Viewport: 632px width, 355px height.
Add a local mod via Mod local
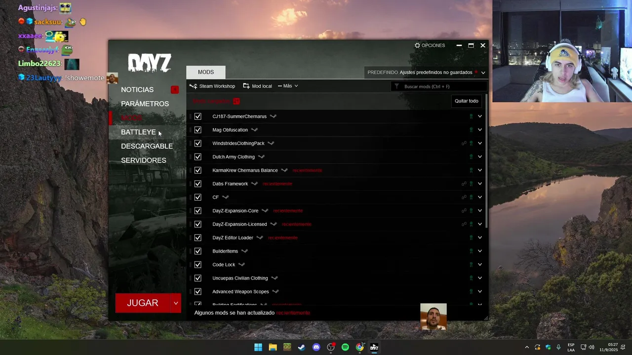pos(257,86)
